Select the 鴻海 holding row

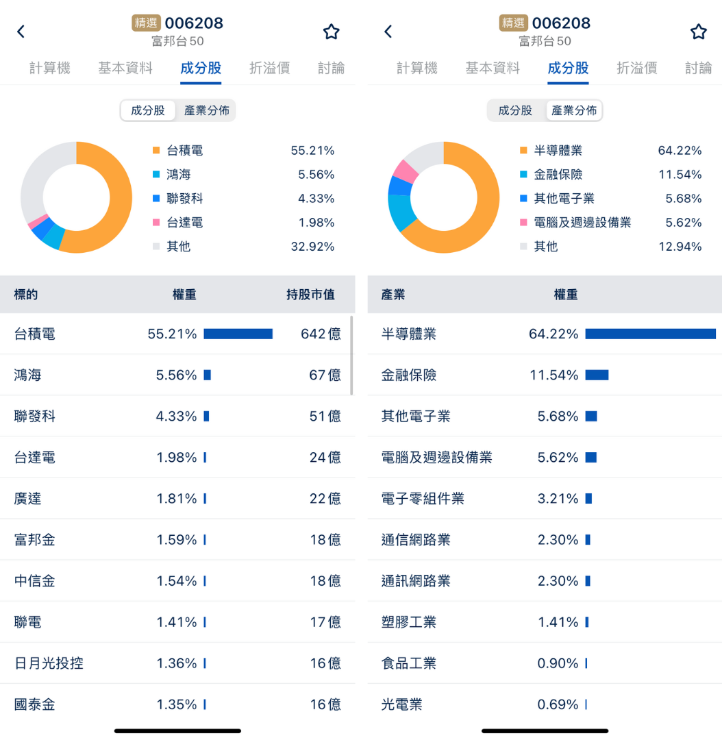(103, 375)
